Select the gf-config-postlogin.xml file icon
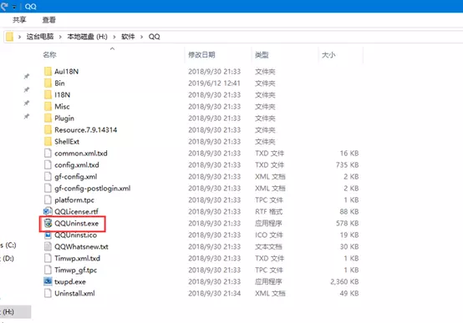 [x=48, y=188]
